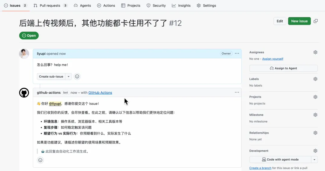Click the Assign yourself link
Viewport: 325px width, 171px height.
tap(273, 59)
